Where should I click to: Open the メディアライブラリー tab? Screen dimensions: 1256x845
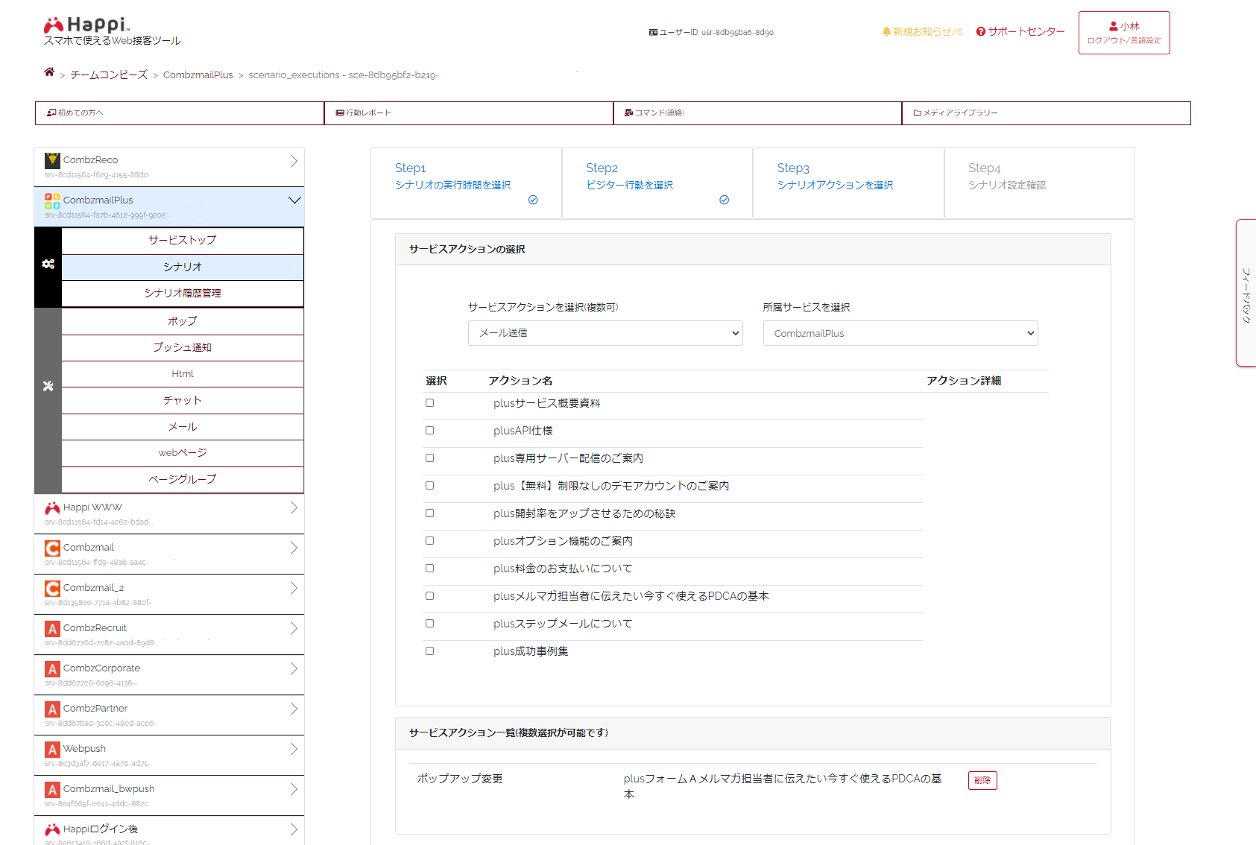point(1047,113)
